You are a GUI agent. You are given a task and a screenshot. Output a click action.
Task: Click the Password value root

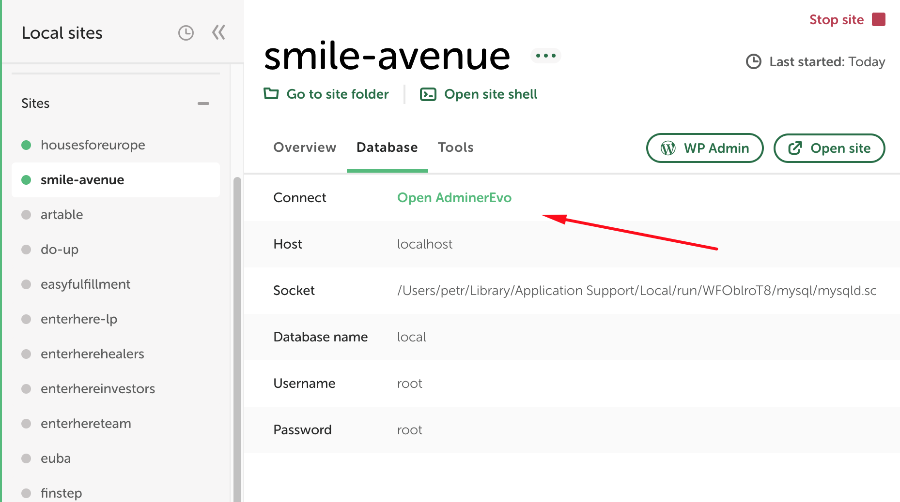[x=410, y=430]
